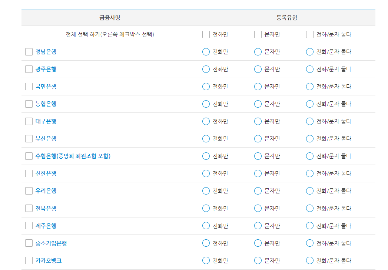Tick the 광주은행 checkbox
The image size is (388, 270).
(29, 69)
